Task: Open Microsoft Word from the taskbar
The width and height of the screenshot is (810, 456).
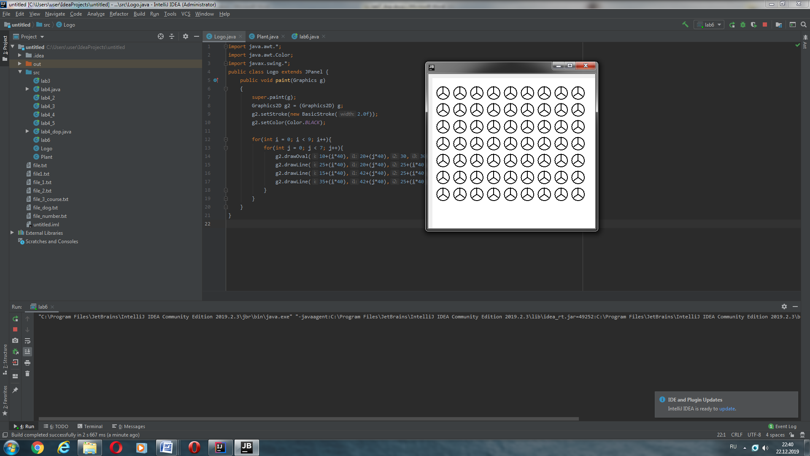Action: click(x=167, y=448)
